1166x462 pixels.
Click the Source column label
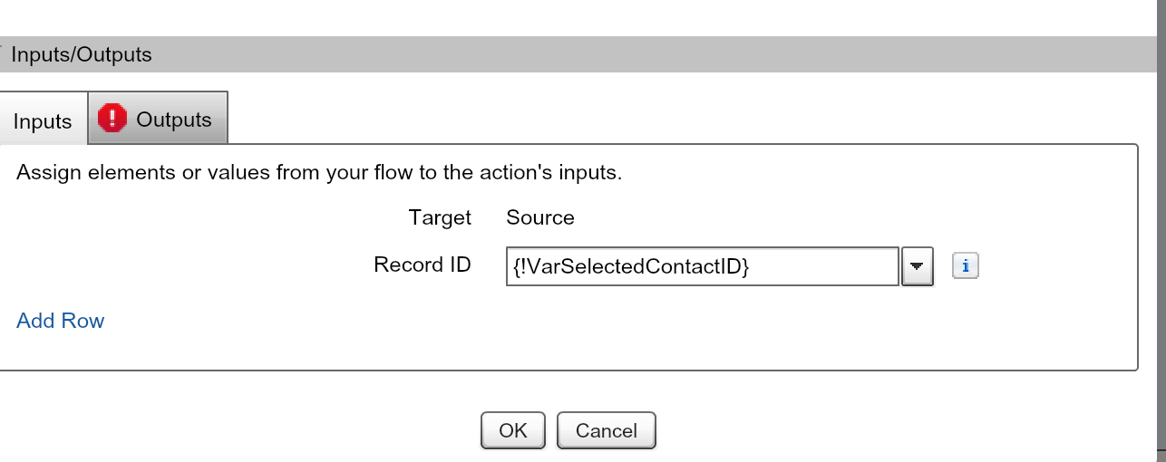click(x=539, y=217)
